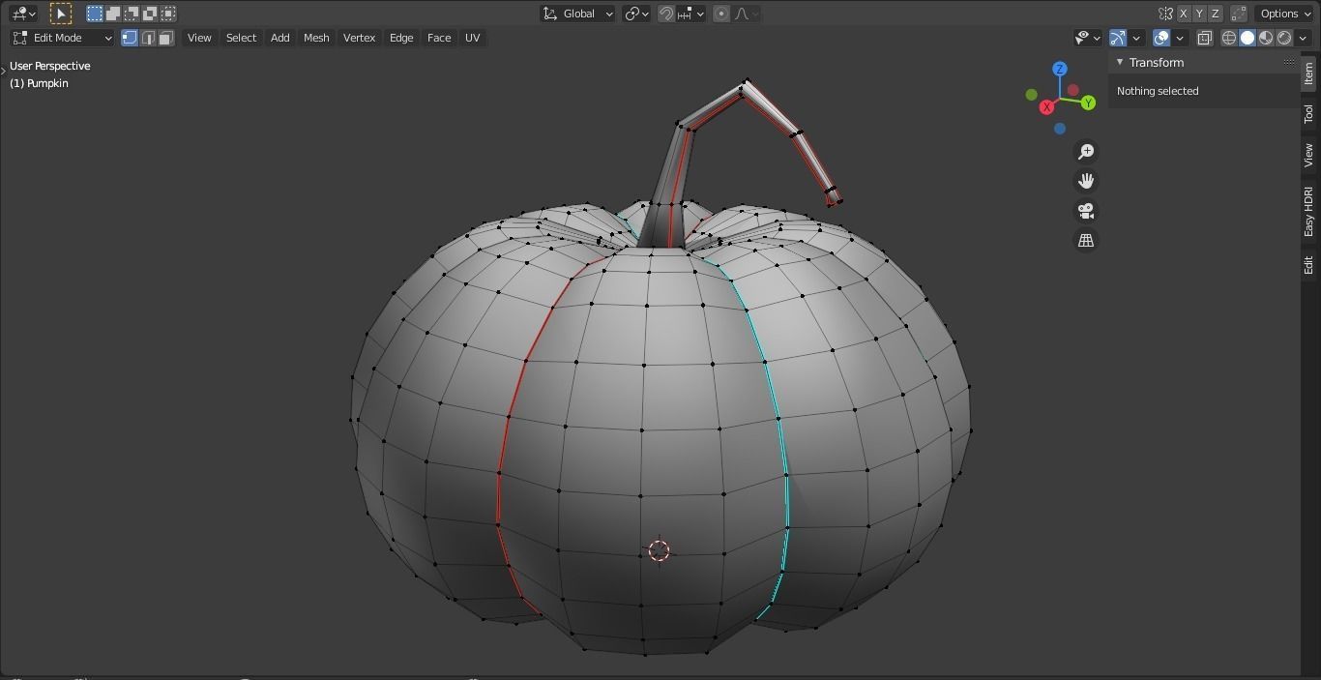Open the Mesh menu
This screenshot has height=680, width=1321.
tap(316, 38)
